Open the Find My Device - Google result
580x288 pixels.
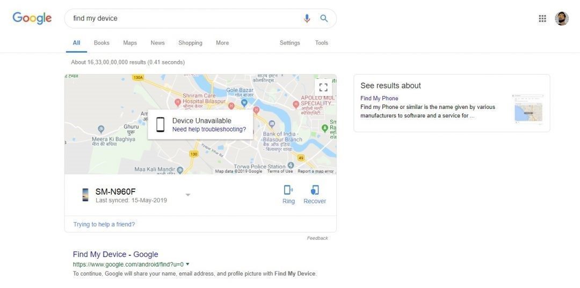(115, 254)
